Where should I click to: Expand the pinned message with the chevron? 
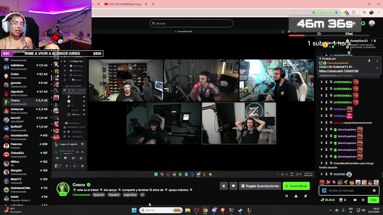377,68
